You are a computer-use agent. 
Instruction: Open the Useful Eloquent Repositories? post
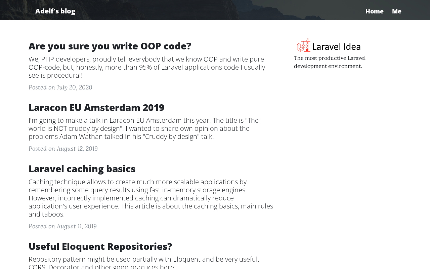coord(100,246)
